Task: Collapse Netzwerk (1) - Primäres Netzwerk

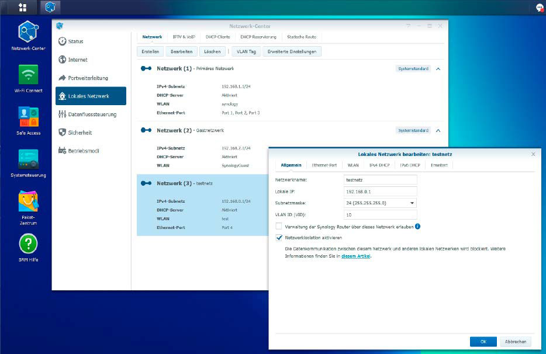Action: click(x=438, y=68)
